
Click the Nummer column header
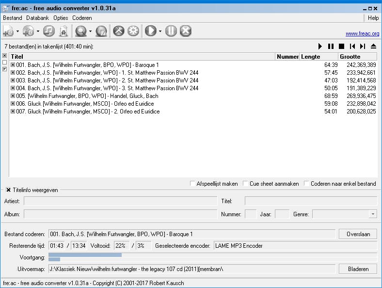pos(287,57)
